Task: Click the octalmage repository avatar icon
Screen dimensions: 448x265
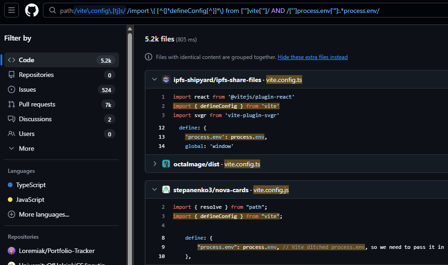Action: click(166, 164)
